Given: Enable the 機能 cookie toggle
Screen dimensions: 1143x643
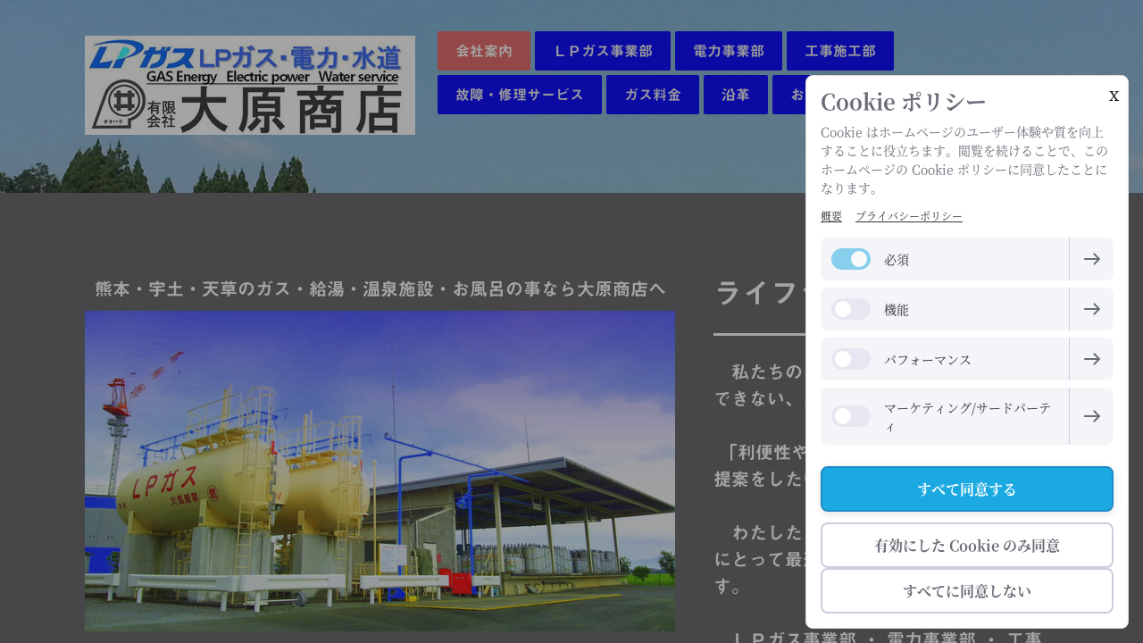Looking at the screenshot, I should pos(850,309).
